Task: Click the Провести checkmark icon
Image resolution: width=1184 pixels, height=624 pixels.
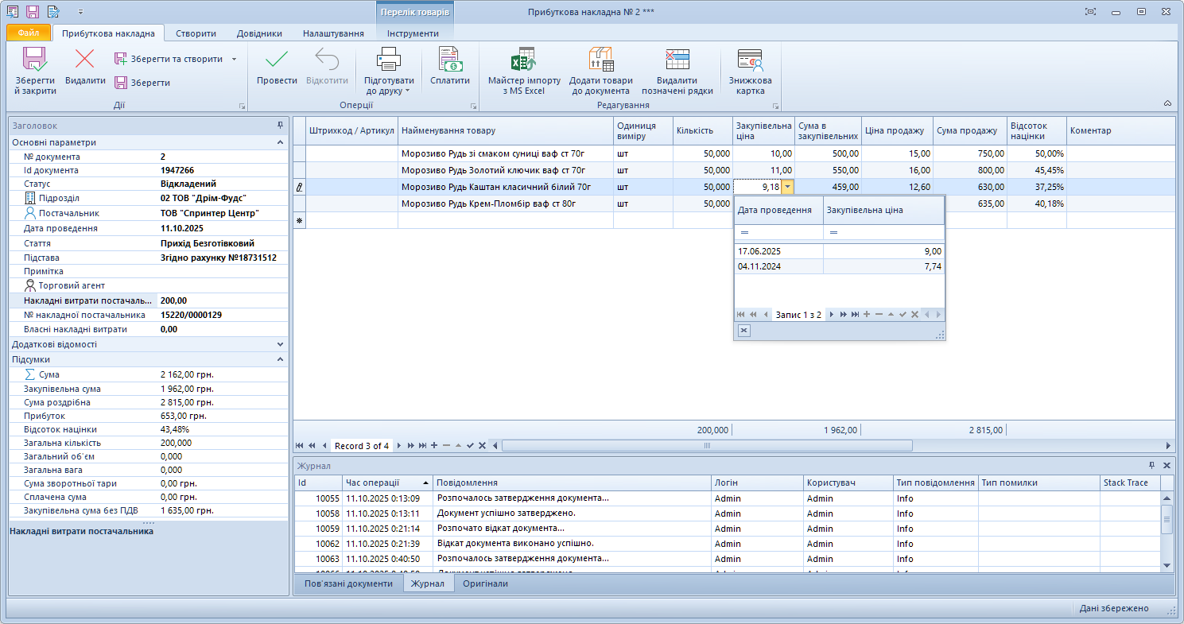Action: pos(277,60)
